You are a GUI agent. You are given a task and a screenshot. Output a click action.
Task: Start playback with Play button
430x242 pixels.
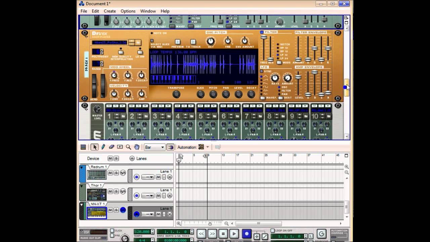coord(234,234)
